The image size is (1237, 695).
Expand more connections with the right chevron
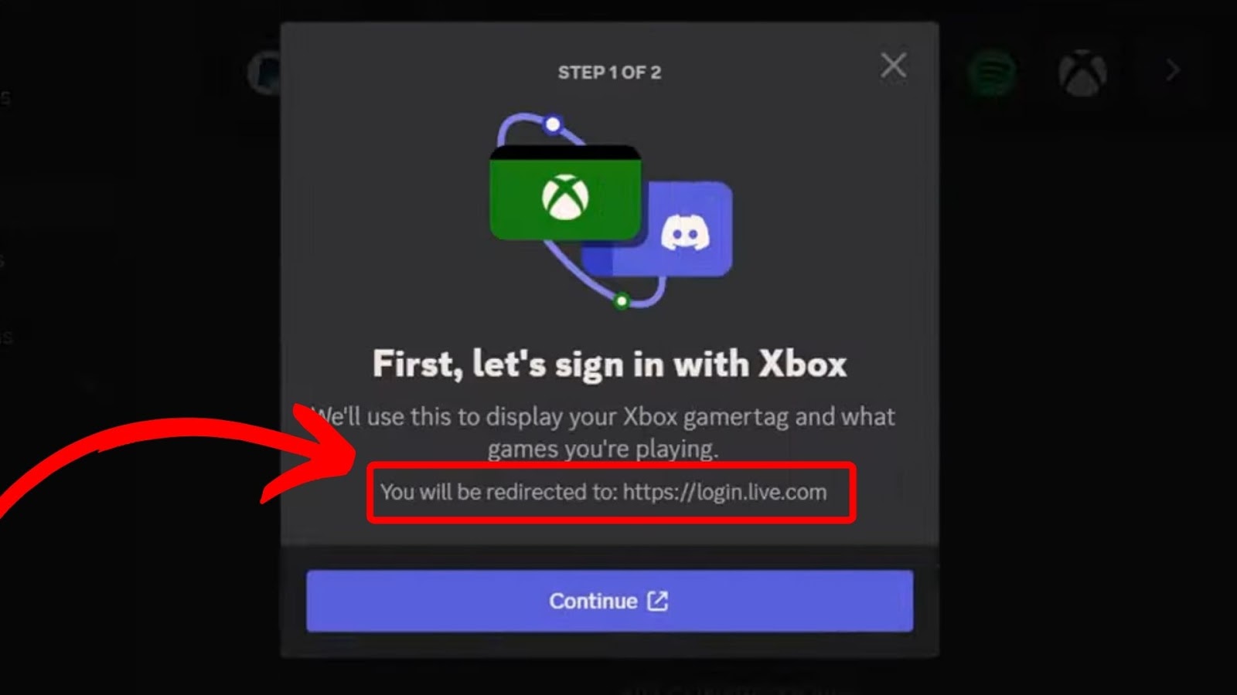point(1173,70)
